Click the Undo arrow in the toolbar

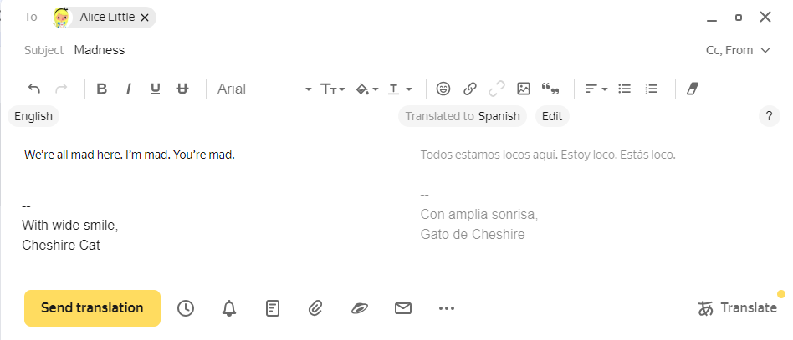[34, 89]
